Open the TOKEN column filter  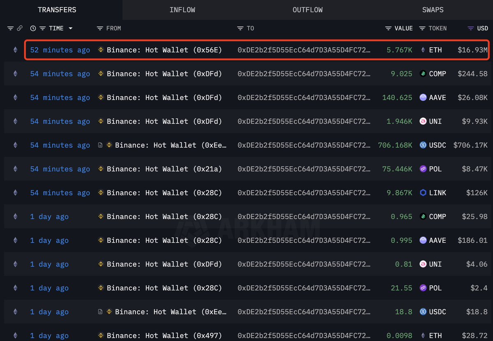tap(422, 28)
